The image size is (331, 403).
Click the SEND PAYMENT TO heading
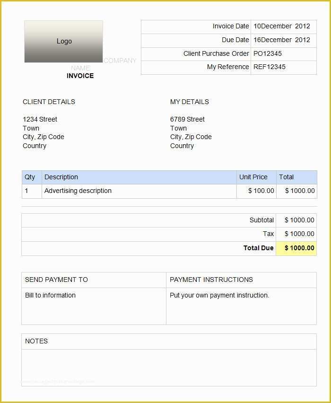pos(56,280)
